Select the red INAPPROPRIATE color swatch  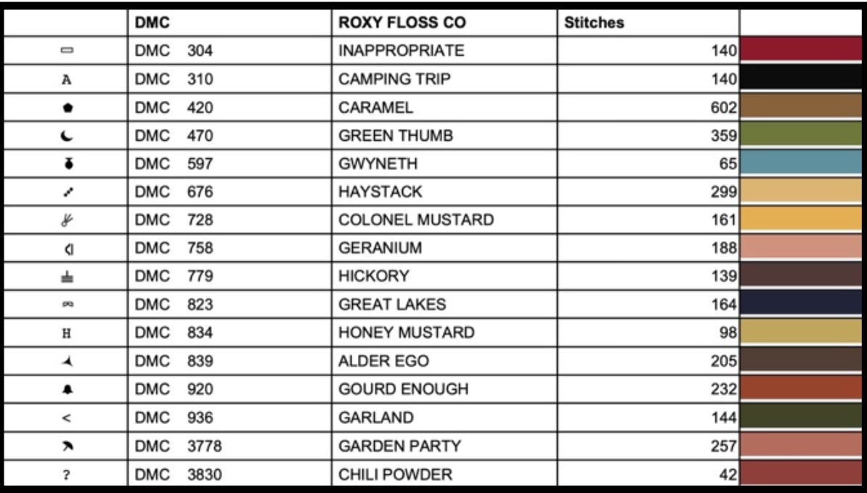coord(801,50)
